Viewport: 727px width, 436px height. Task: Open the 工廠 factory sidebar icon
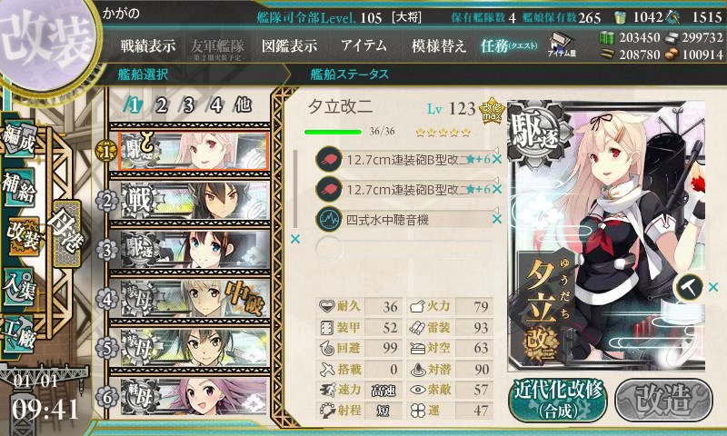pyautogui.click(x=18, y=333)
